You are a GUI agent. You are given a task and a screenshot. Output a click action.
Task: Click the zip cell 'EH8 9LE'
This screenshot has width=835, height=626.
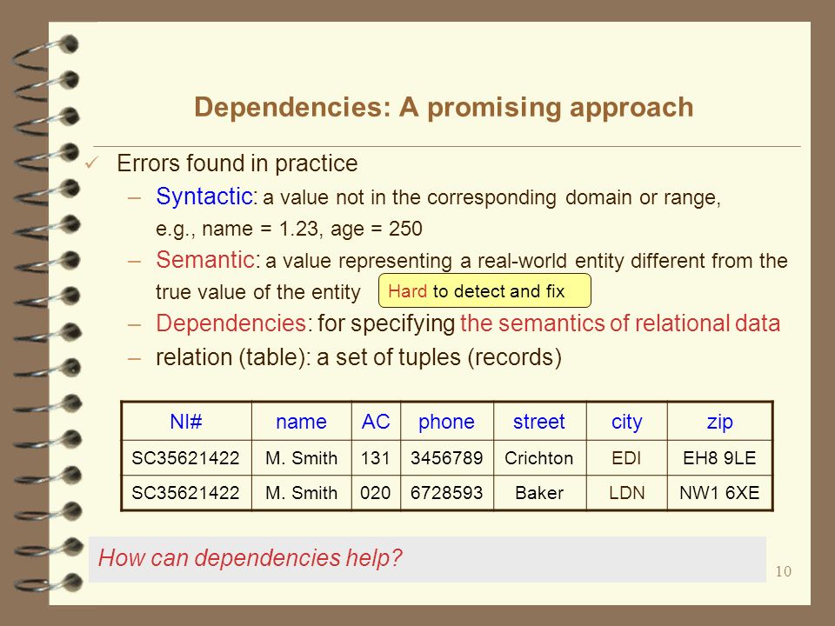(720, 458)
